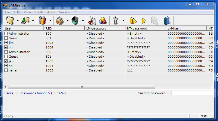This screenshot has height=121, width=218.
Task: Click the NT-password value 111
Action: [x=130, y=70]
